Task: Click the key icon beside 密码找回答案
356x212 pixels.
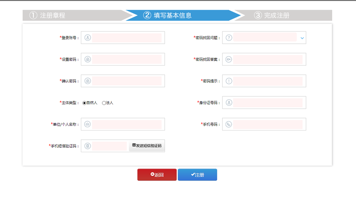Action: tap(229, 59)
